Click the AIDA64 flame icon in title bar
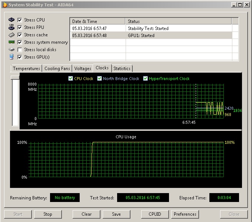 [5, 5]
